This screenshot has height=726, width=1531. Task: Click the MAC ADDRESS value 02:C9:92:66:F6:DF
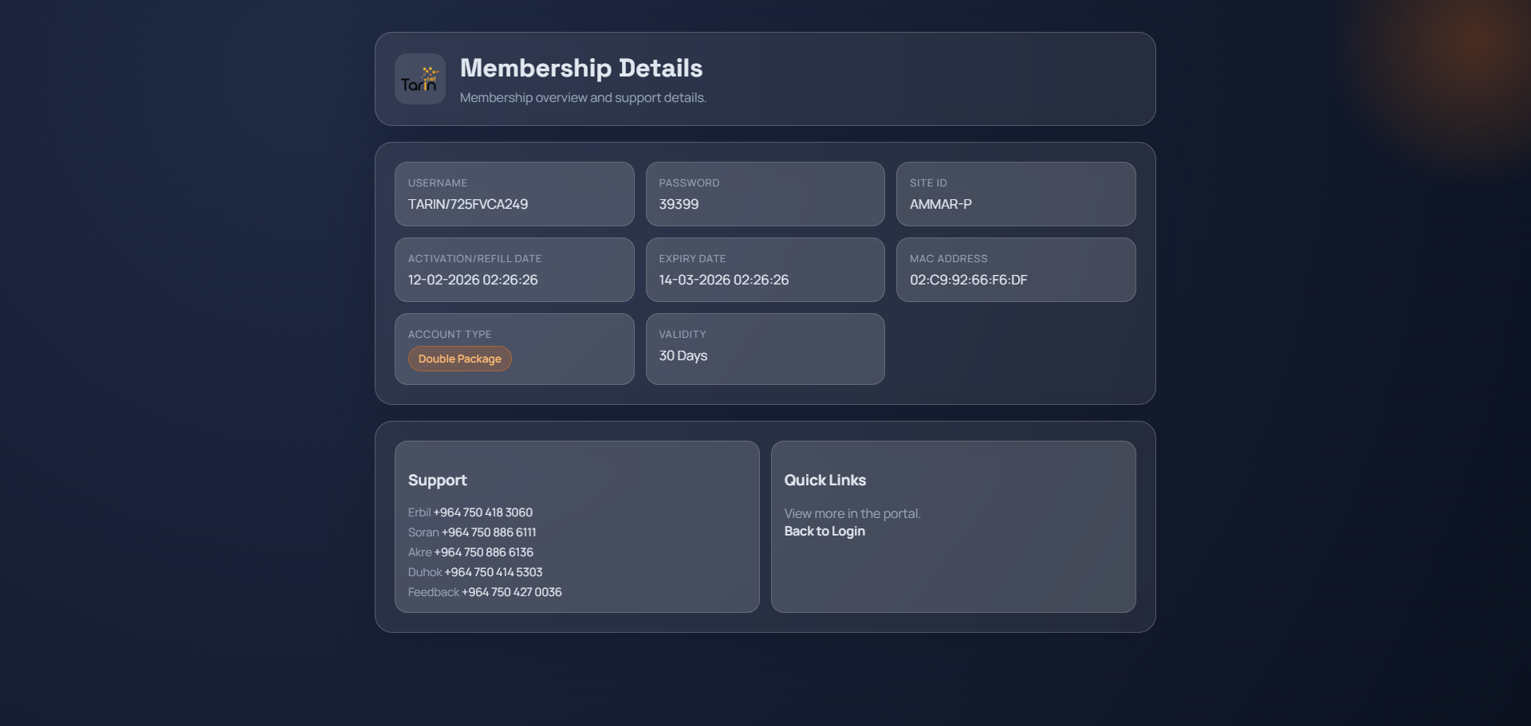tap(968, 280)
